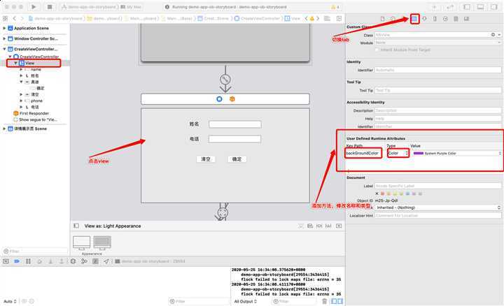Open the Color type dropdown in runtime attributes
The width and height of the screenshot is (504, 306).
[x=398, y=153]
